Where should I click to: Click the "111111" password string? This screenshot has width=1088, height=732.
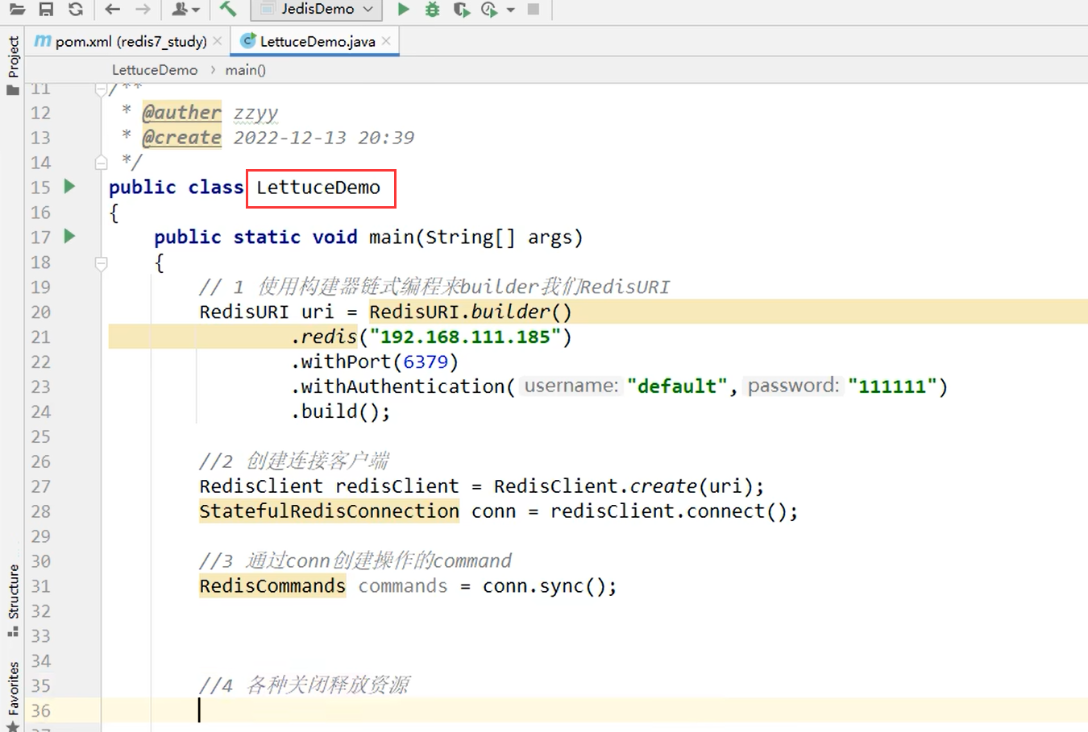(892, 387)
